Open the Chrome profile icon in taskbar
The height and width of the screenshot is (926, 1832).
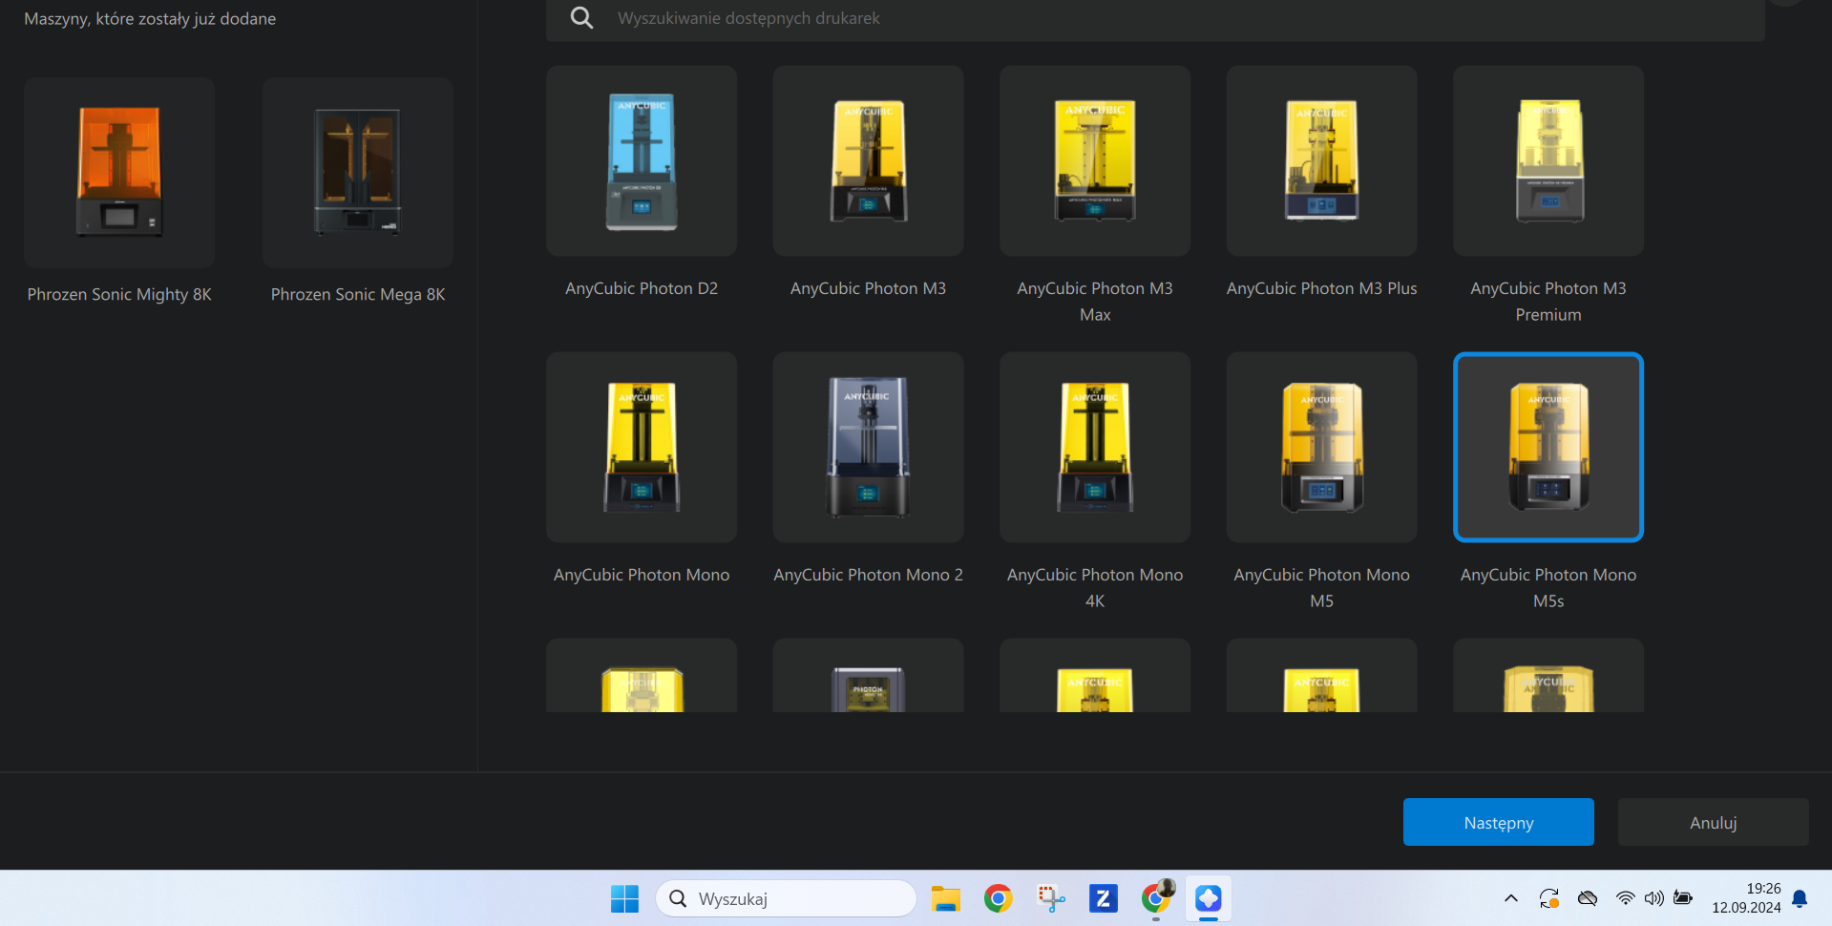(1156, 898)
